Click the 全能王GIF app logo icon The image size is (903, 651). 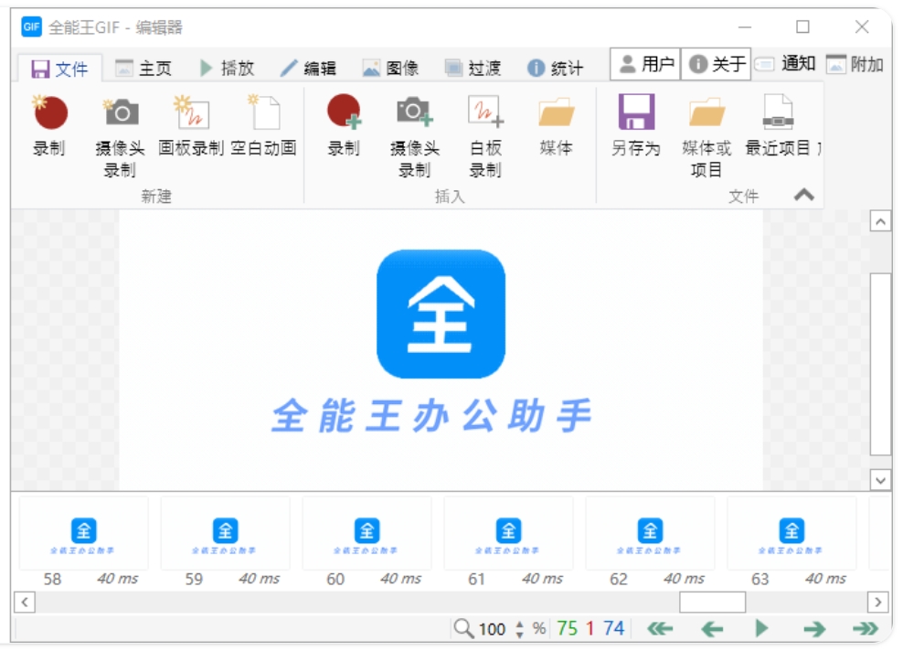point(32,27)
